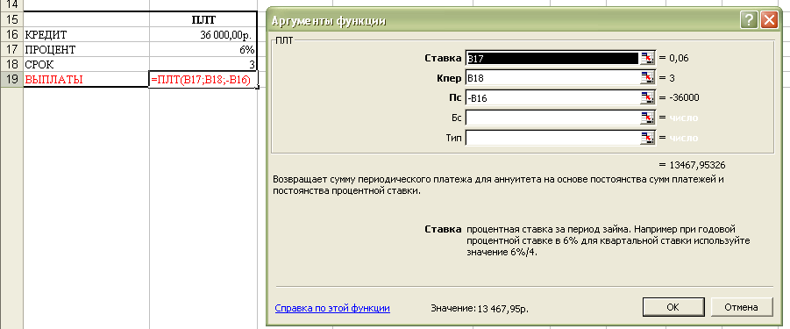Select row header 18
This screenshot has height=329, width=790.
[x=11, y=65]
